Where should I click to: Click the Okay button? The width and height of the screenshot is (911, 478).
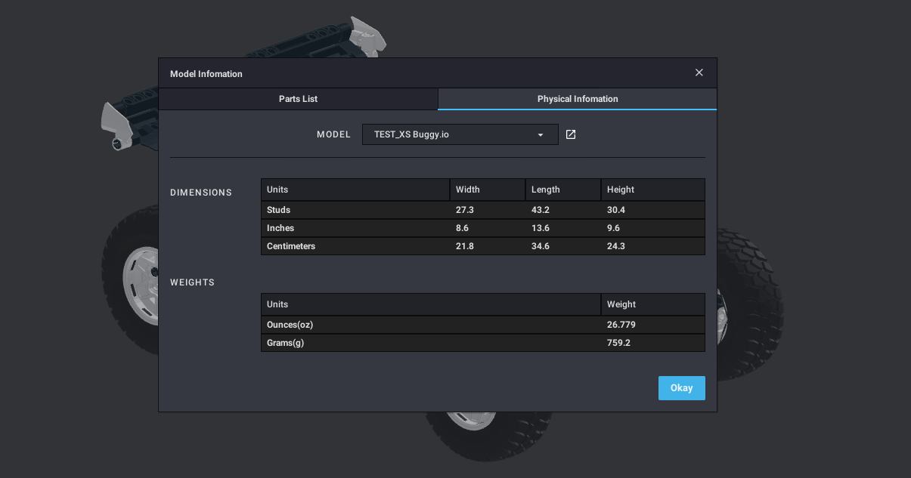[682, 388]
